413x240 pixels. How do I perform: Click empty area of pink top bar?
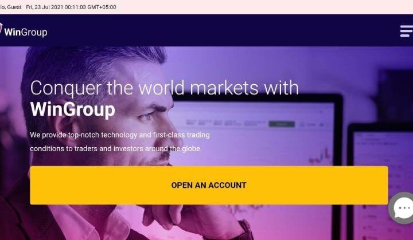pyautogui.click(x=263, y=7)
